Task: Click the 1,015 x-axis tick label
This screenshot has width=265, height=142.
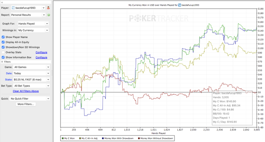Action: (x=127, y=130)
